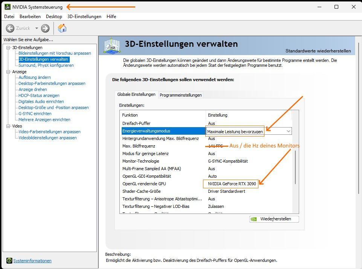
Task: Click the Zulassen value
Action: pyautogui.click(x=216, y=206)
